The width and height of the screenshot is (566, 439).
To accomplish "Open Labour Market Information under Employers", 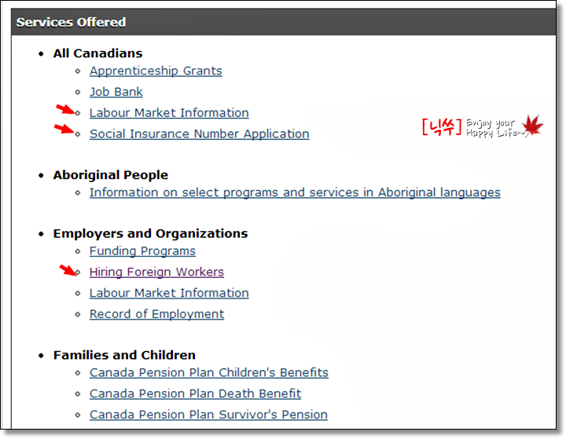I will coord(169,293).
